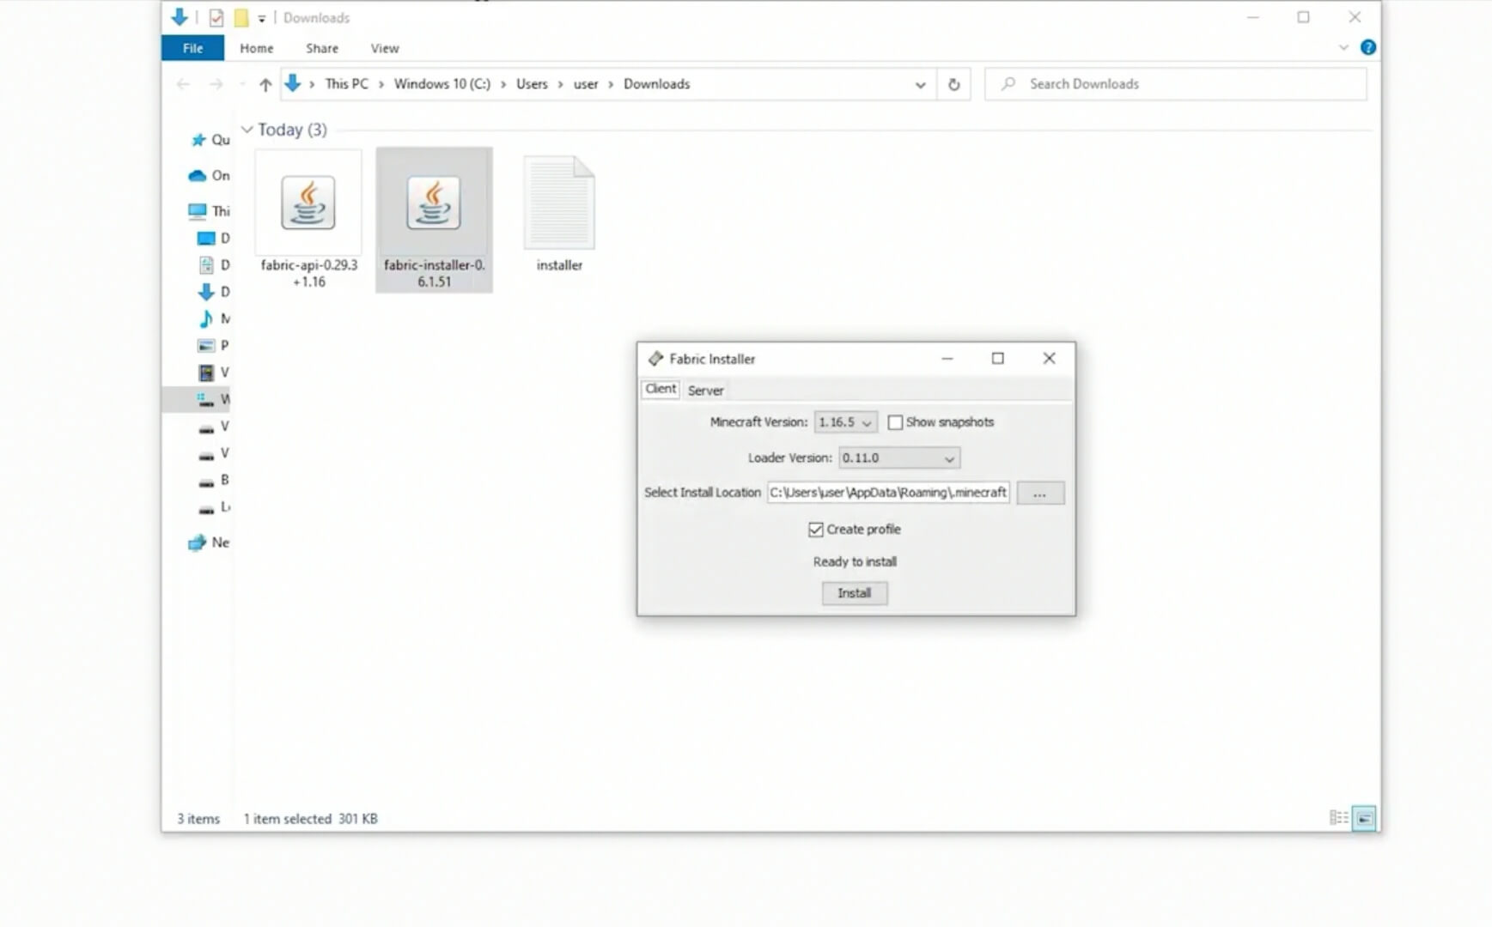Click the Downloads breadcrumb segment
1492x927 pixels.
pyautogui.click(x=656, y=84)
